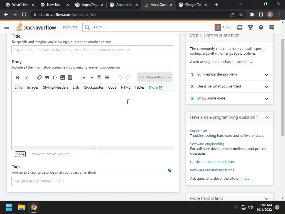
Task: Collapse 'Have a non-programming question?' section
Action: pos(230,118)
